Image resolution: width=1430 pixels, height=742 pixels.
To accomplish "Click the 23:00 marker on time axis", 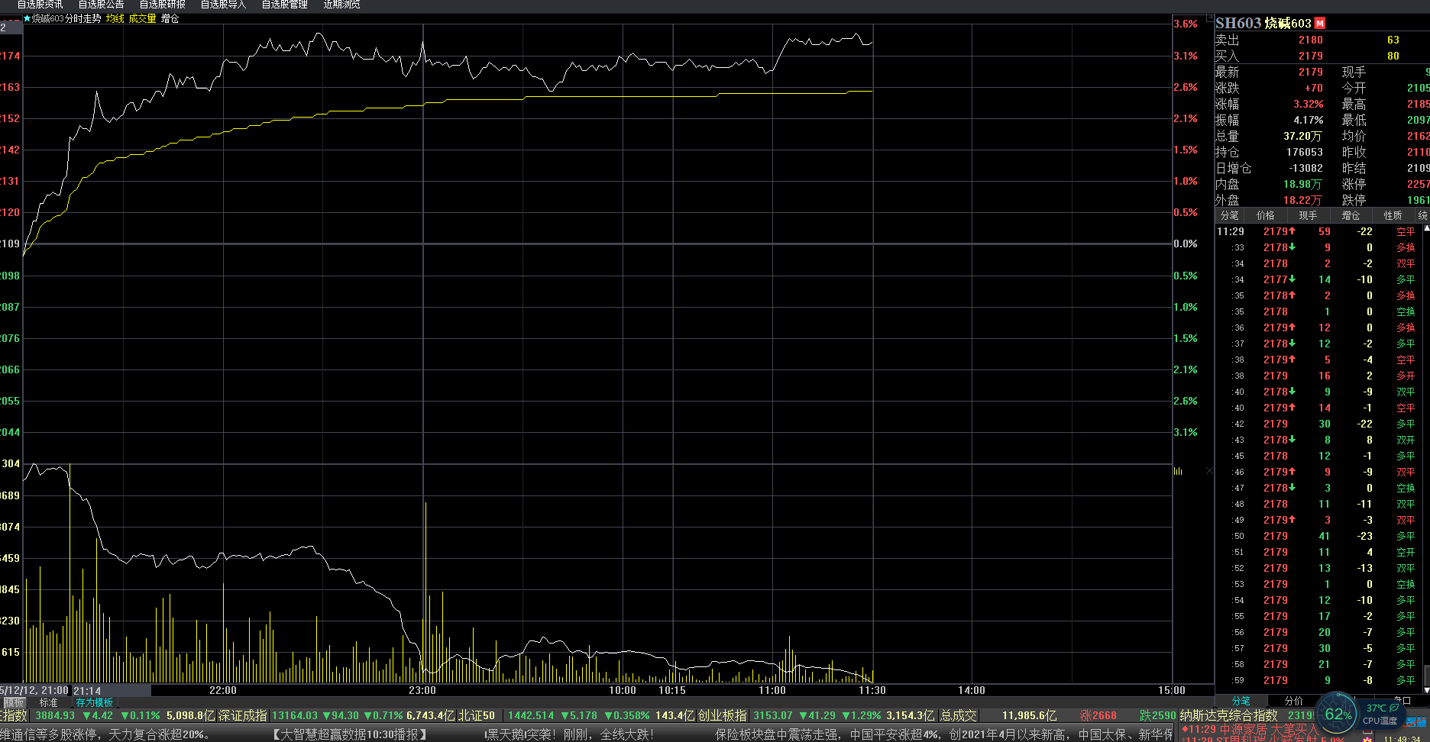I will (x=422, y=690).
